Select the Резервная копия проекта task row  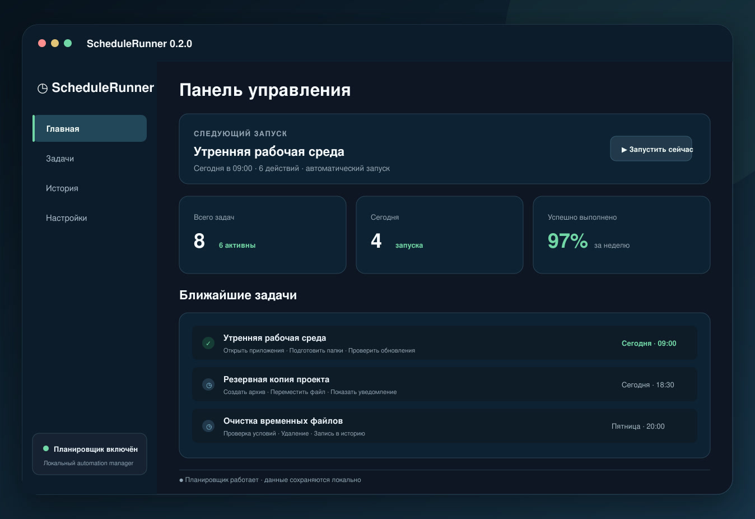click(x=445, y=384)
